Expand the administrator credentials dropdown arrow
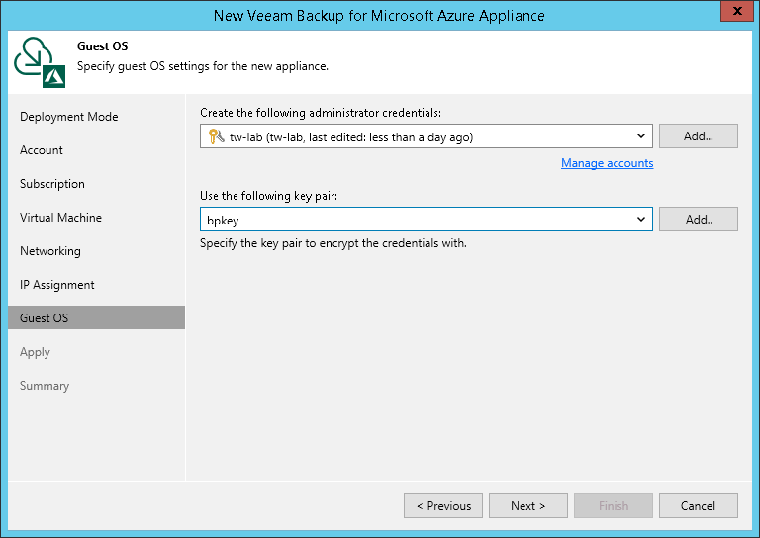Screen dimensions: 760x538 641,136
